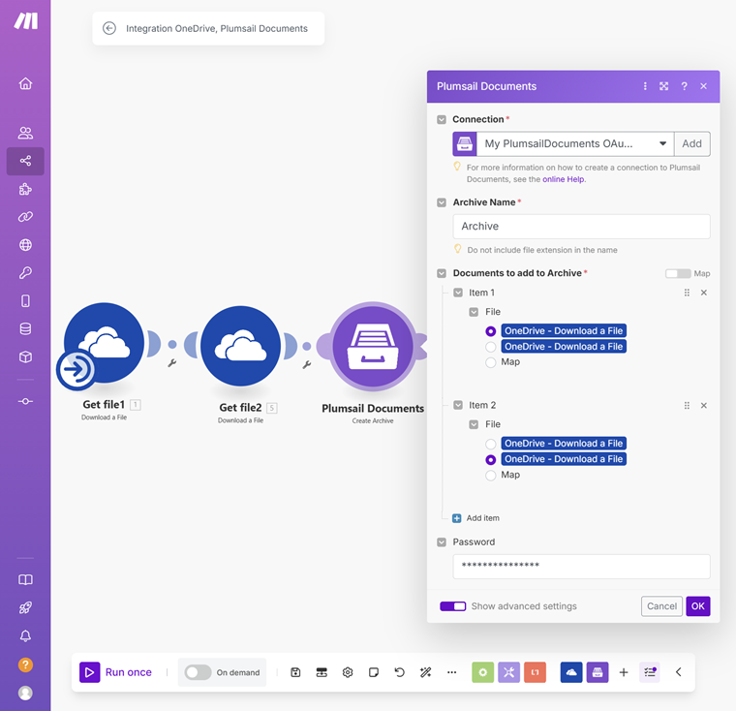The width and height of the screenshot is (736, 711).
Task: Open the orange help question icon
Action: (25, 665)
